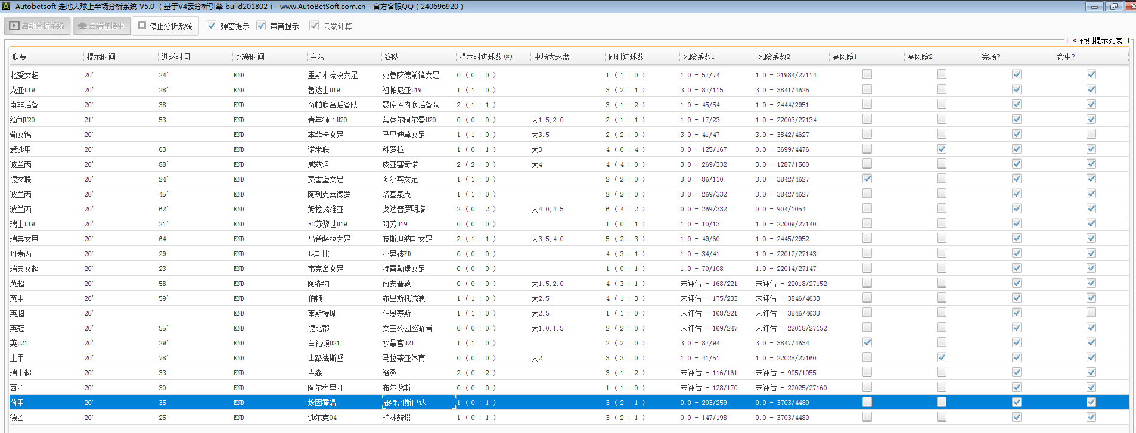Viewport: 1136px width, 433px height.
Task: Click the 风险系数1 column header
Action: (x=699, y=57)
